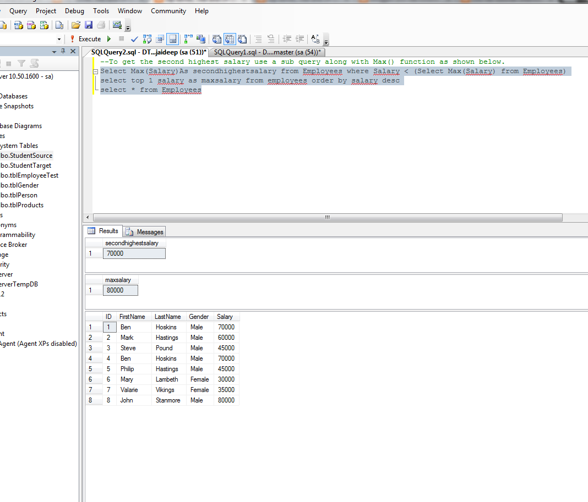Open a new Analysis Services XMLA query

44,25
